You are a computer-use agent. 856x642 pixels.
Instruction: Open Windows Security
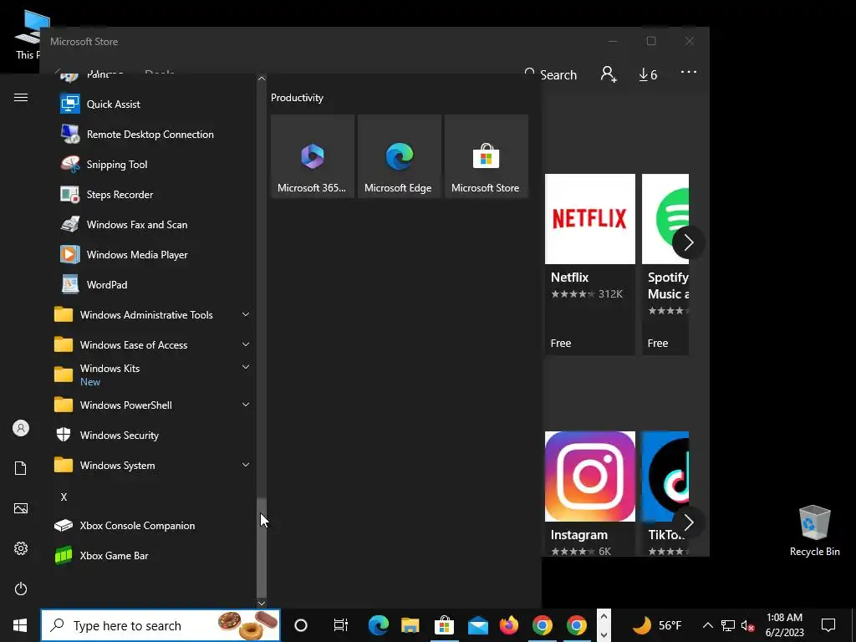[x=153, y=435]
